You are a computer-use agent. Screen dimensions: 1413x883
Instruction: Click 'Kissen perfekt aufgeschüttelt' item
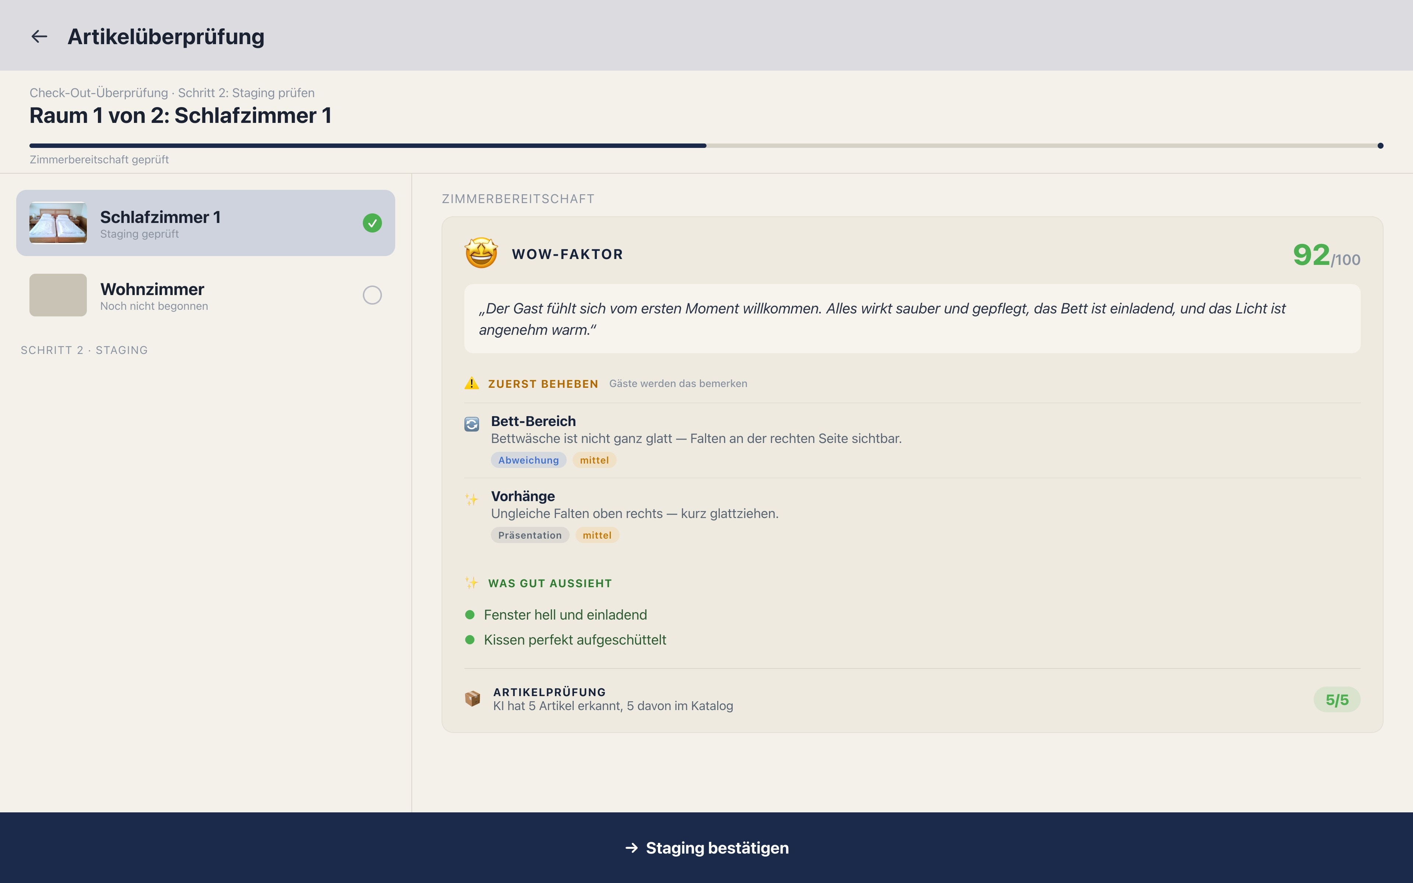click(574, 639)
